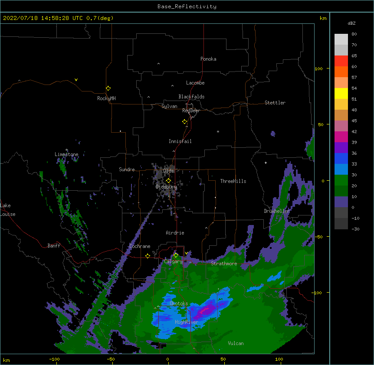Click the Limestone label
The width and height of the screenshot is (374, 365).
click(66, 154)
